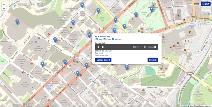The height and width of the screenshot is (107, 212).
Task: Click the pin above the Iroquois Building
Action: point(78,74)
